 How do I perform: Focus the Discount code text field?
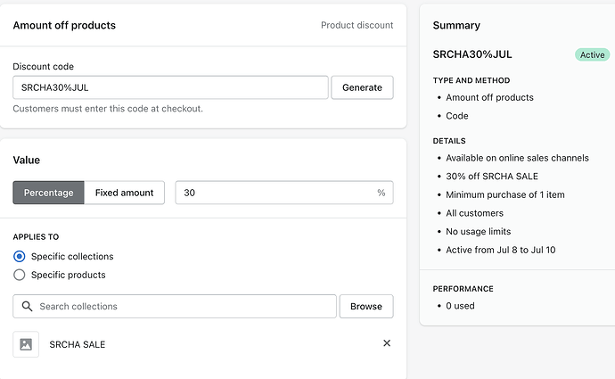(170, 87)
